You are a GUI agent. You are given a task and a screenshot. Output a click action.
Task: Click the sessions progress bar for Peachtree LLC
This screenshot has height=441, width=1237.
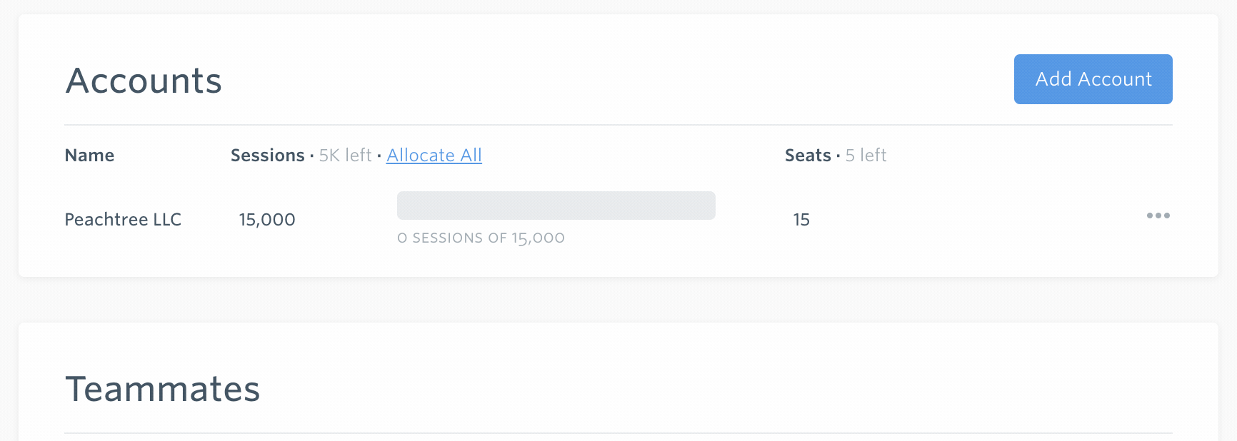pos(556,206)
